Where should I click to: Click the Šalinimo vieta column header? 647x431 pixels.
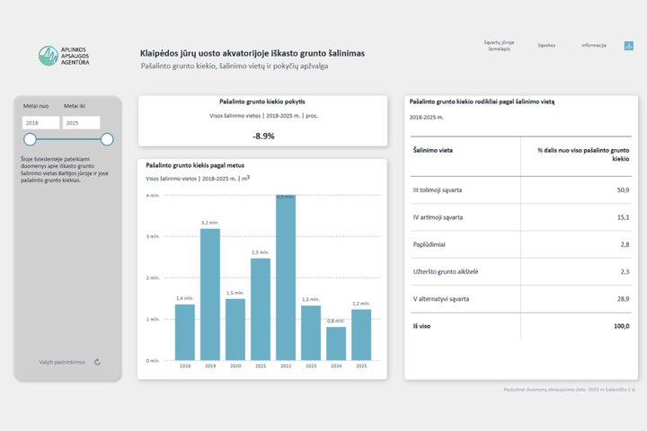click(x=433, y=150)
